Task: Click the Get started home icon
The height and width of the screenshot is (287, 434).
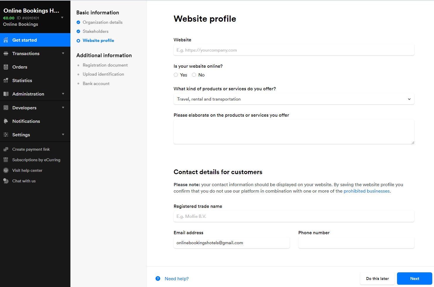Action: (6, 40)
